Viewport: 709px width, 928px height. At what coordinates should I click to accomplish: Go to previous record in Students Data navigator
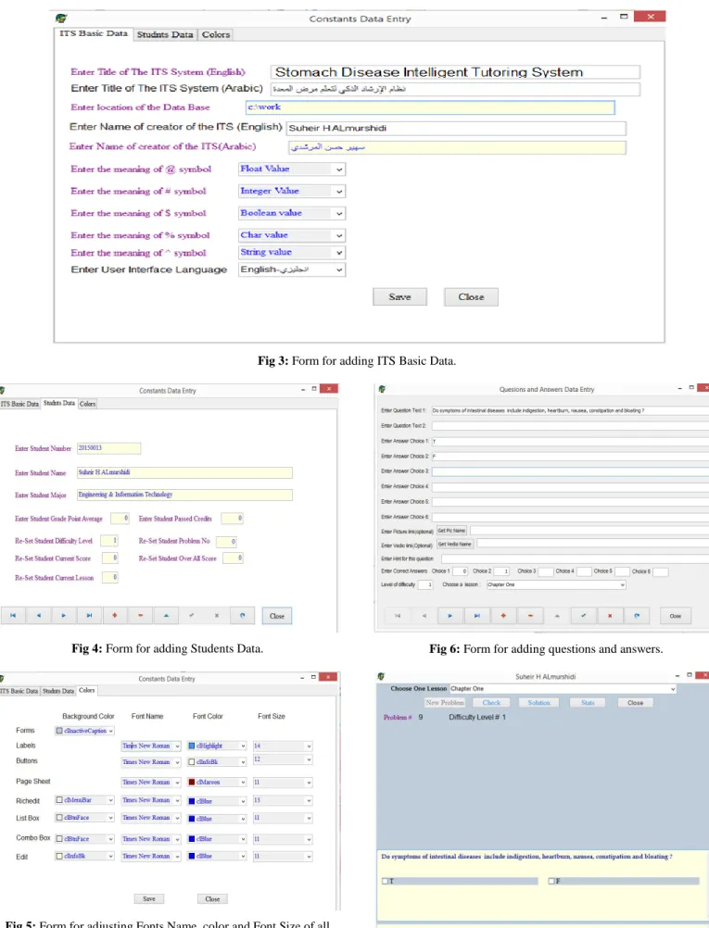[39, 616]
